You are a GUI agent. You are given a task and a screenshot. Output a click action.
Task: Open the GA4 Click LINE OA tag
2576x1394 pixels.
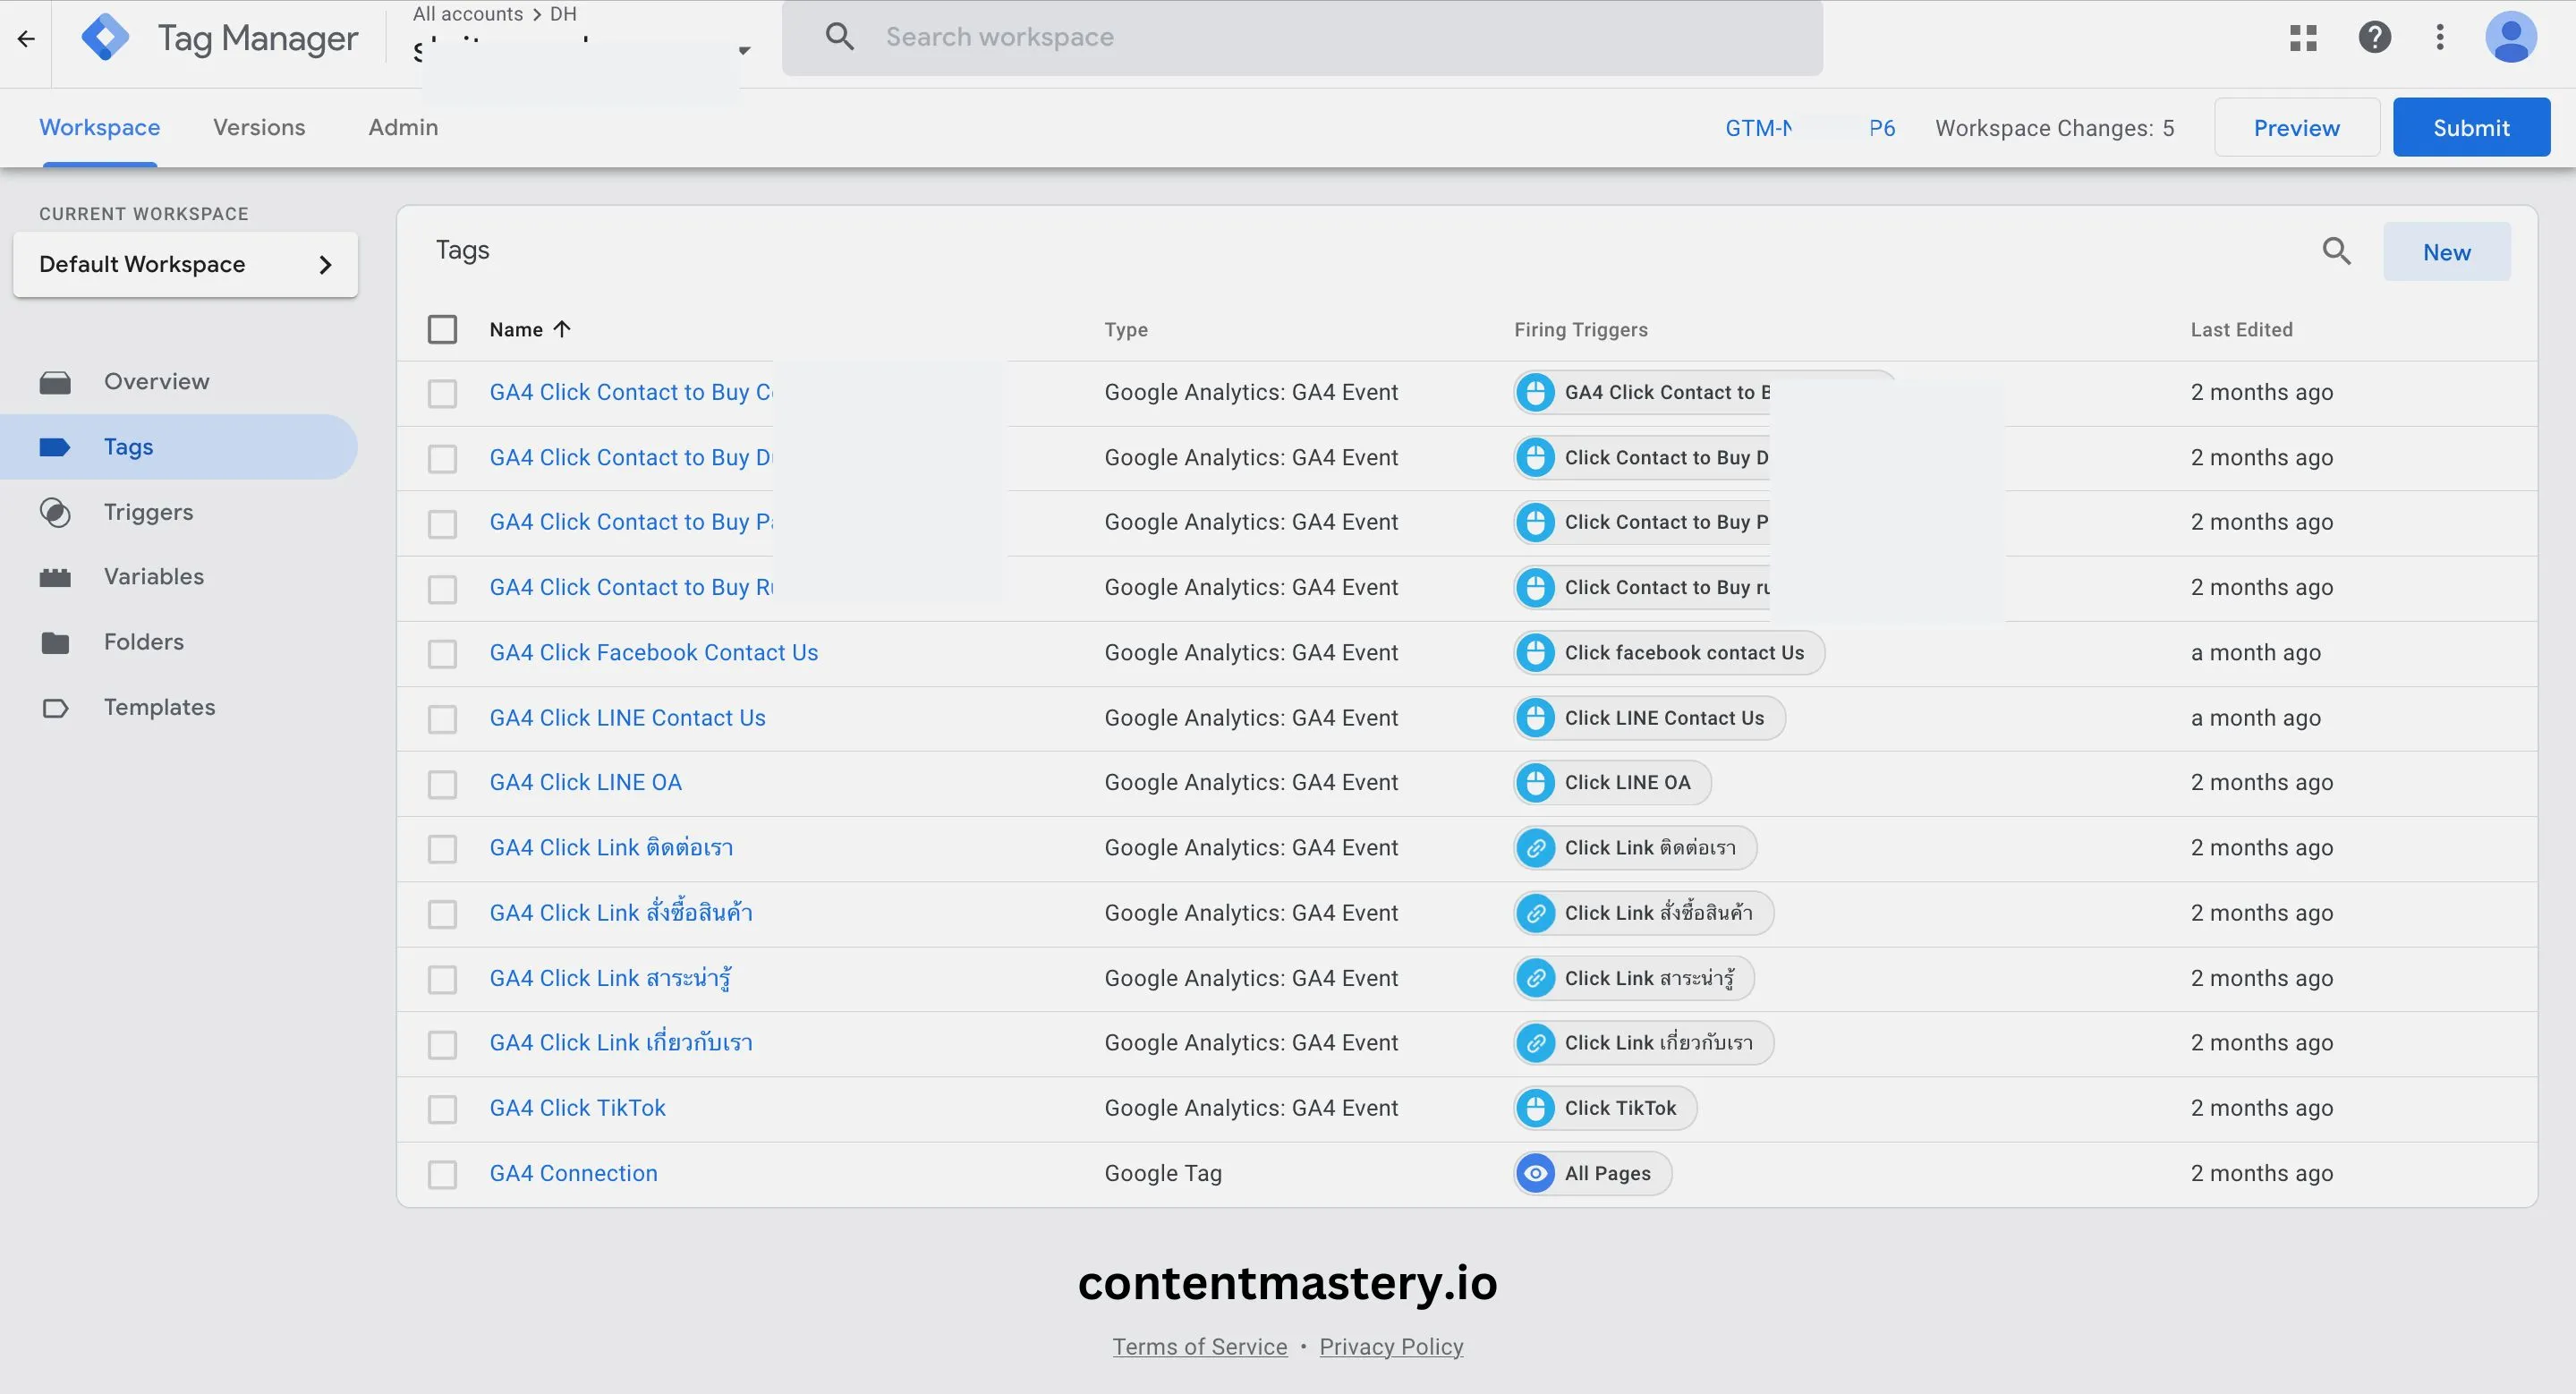tap(585, 783)
